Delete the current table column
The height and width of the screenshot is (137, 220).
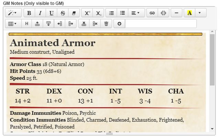tap(95, 24)
